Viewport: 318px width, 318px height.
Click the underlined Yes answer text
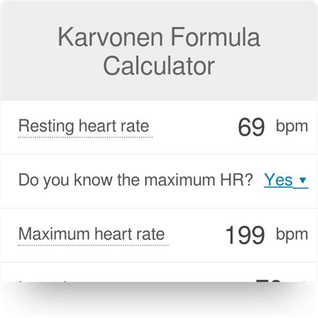pos(278,180)
